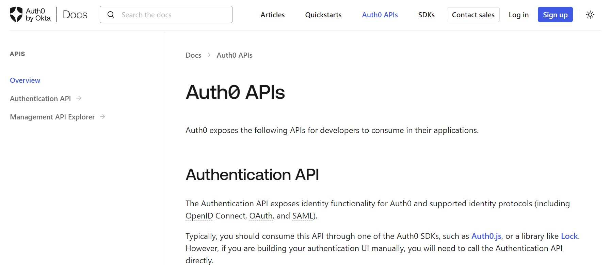Click the Sign up button
This screenshot has height=265, width=611.
[555, 15]
